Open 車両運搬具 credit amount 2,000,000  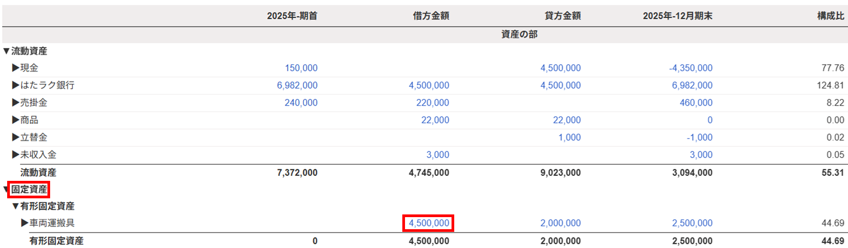560,223
